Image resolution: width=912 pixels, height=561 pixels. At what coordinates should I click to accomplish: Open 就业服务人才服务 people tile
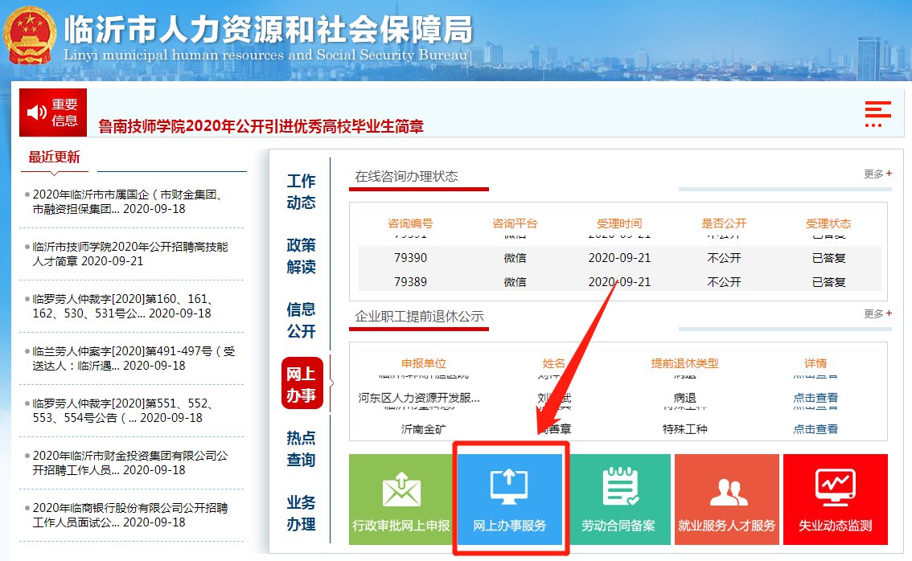pos(726,499)
